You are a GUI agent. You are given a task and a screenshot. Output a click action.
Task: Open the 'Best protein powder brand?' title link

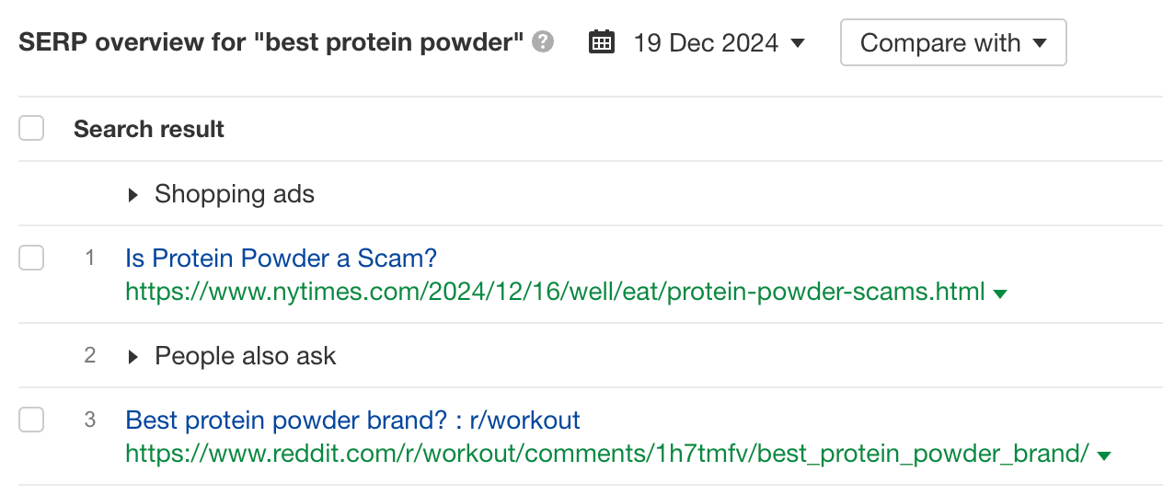click(x=352, y=420)
